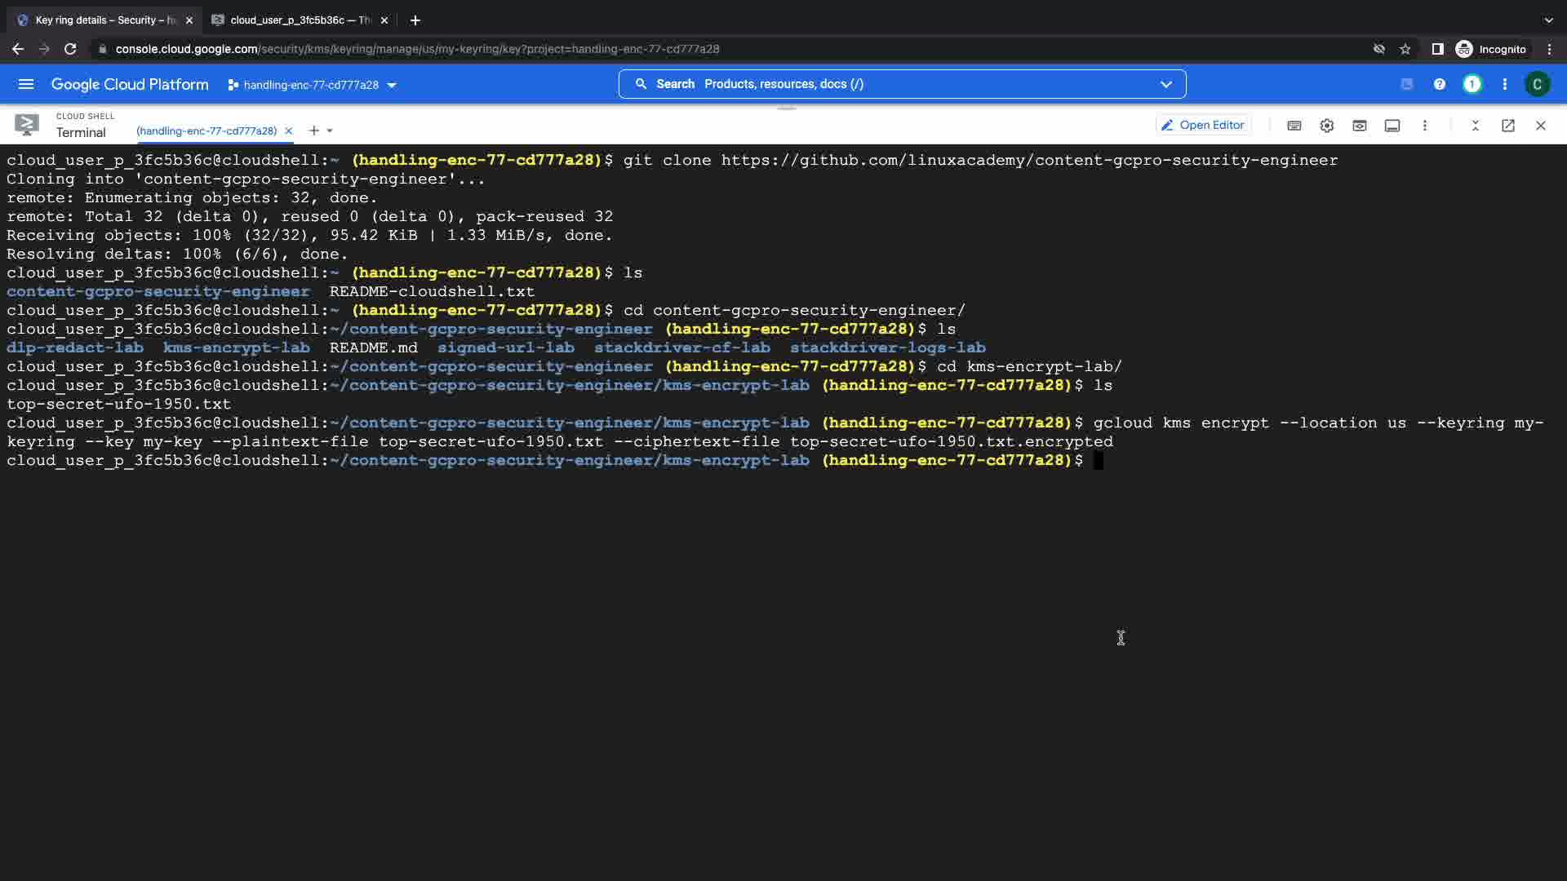Bookmark this page with the star icon

tap(1405, 49)
